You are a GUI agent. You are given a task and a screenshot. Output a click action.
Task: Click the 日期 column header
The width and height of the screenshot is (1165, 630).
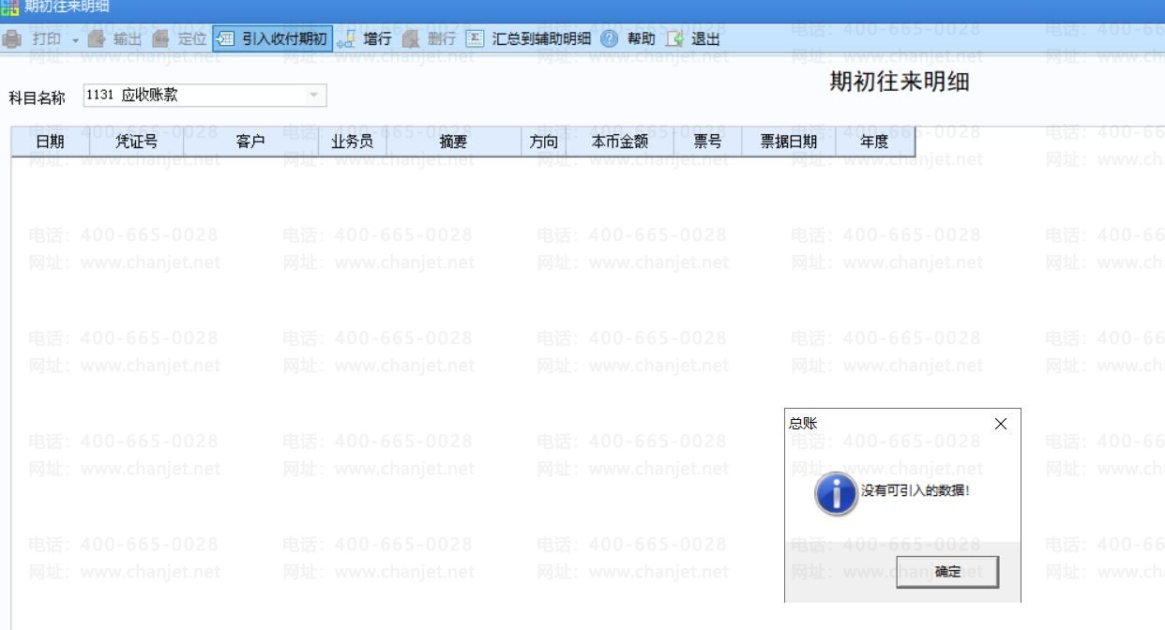(50, 142)
